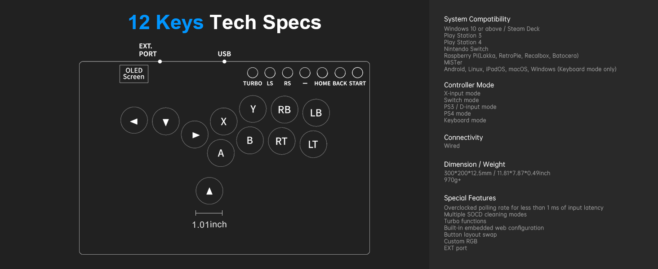The image size is (658, 269).
Task: Click the A button circle
Action: [x=221, y=153]
